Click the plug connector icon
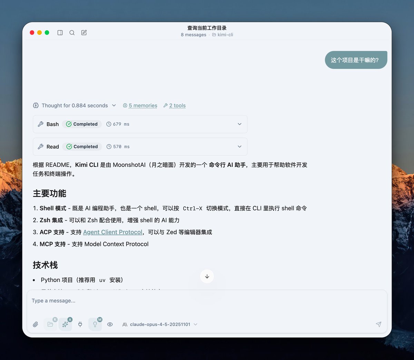 80,324
